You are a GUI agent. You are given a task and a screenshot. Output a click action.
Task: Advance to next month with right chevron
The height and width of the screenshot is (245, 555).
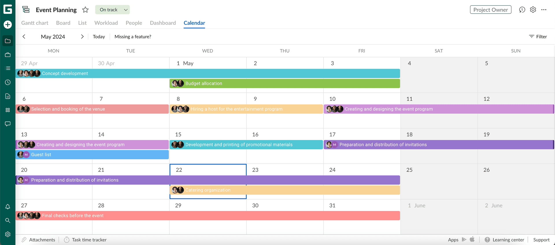[82, 37]
